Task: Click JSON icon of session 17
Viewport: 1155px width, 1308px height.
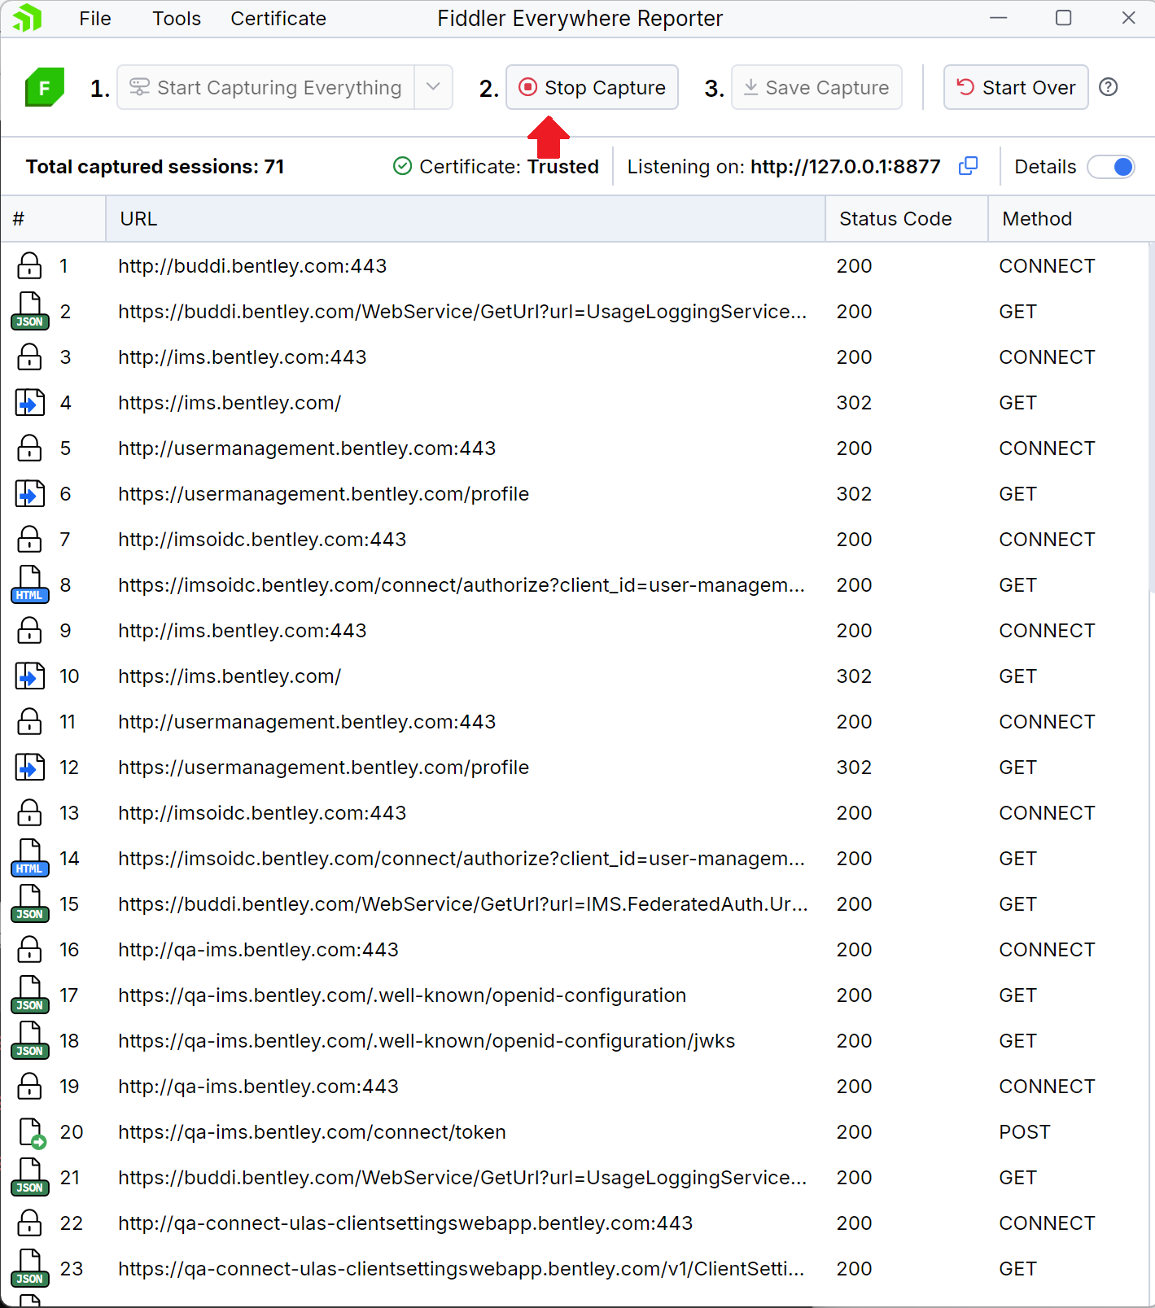Action: tap(30, 995)
